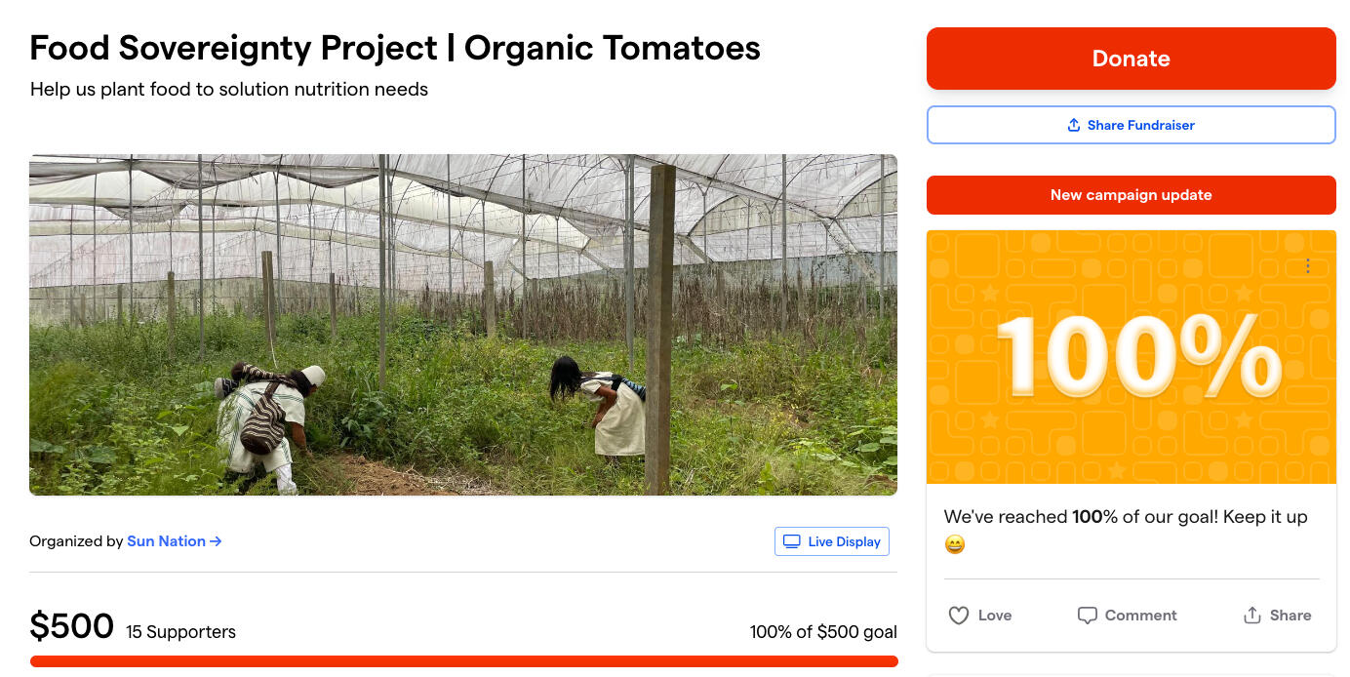The image size is (1350, 677).
Task: Click the arrow beside Sun Nation
Action: pos(216,541)
